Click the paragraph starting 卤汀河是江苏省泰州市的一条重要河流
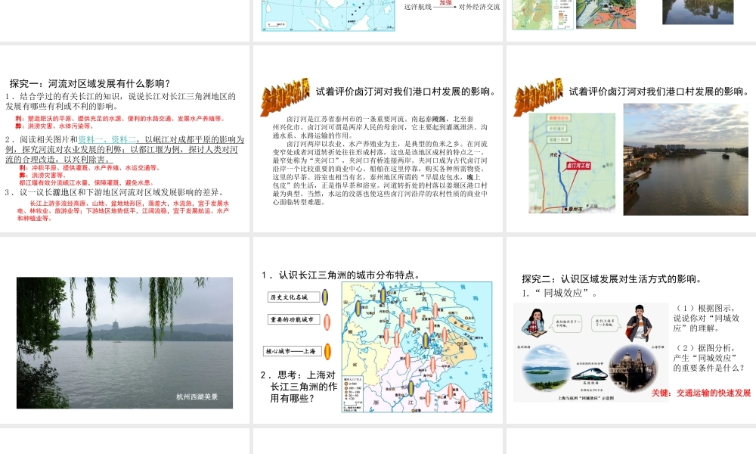The width and height of the screenshot is (756, 454). 380,127
